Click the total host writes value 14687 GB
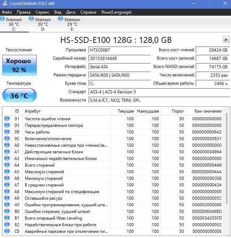Viewport: 231px width, 238px height. pyautogui.click(x=213, y=59)
